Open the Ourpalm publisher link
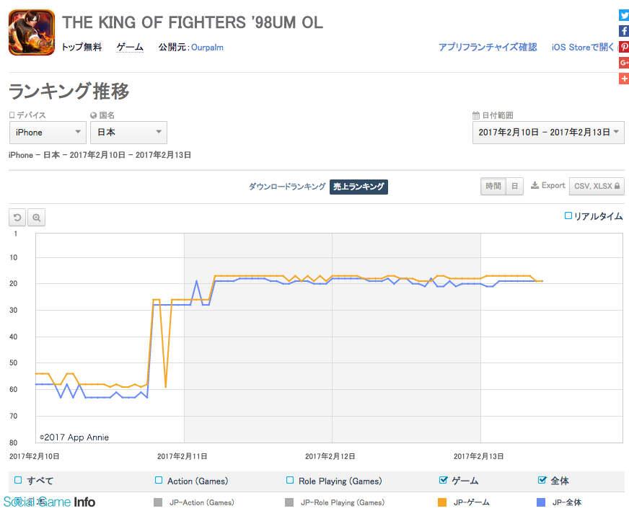Screen dimensions: 629x511 207,48
